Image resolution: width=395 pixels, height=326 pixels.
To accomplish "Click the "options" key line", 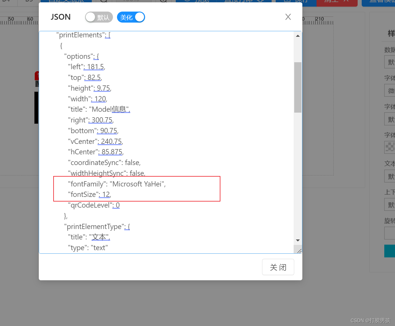I will coord(81,56).
